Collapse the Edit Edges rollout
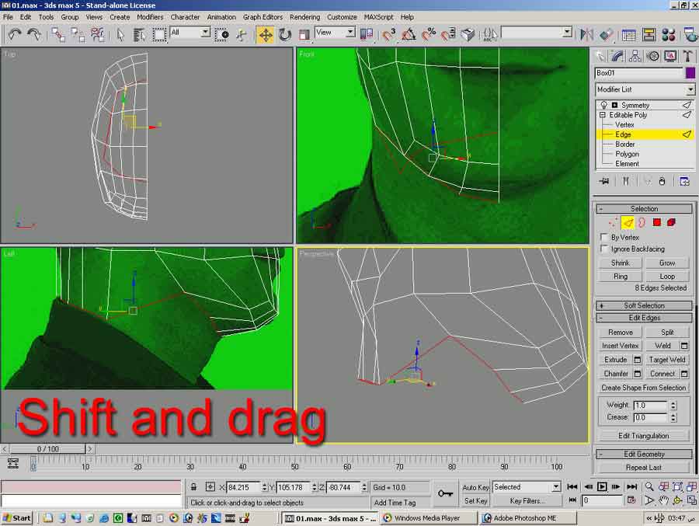The image size is (699, 526). pos(644,318)
